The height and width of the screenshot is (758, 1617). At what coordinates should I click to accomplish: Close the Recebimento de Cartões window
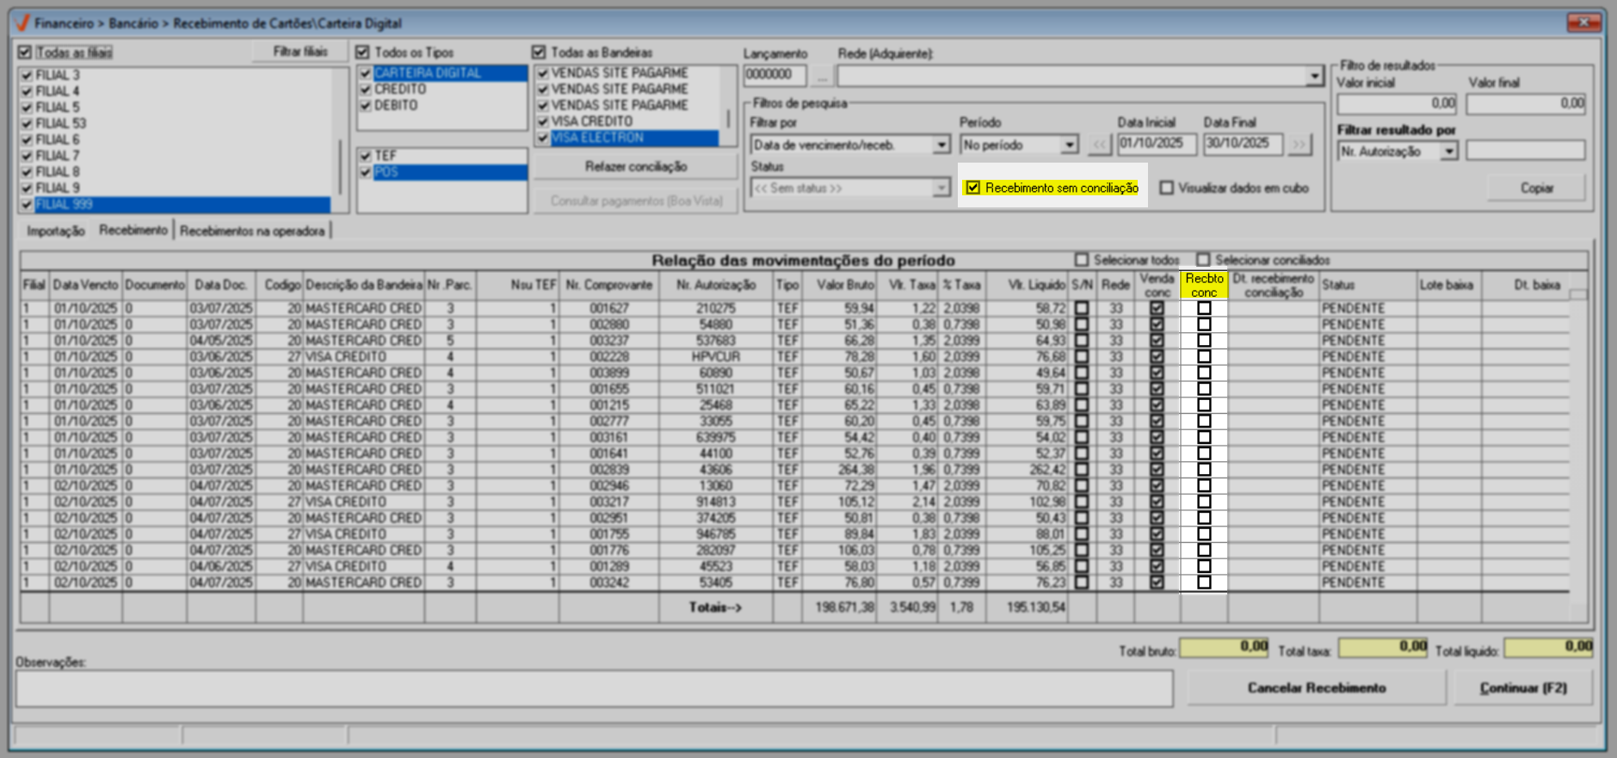1583,22
